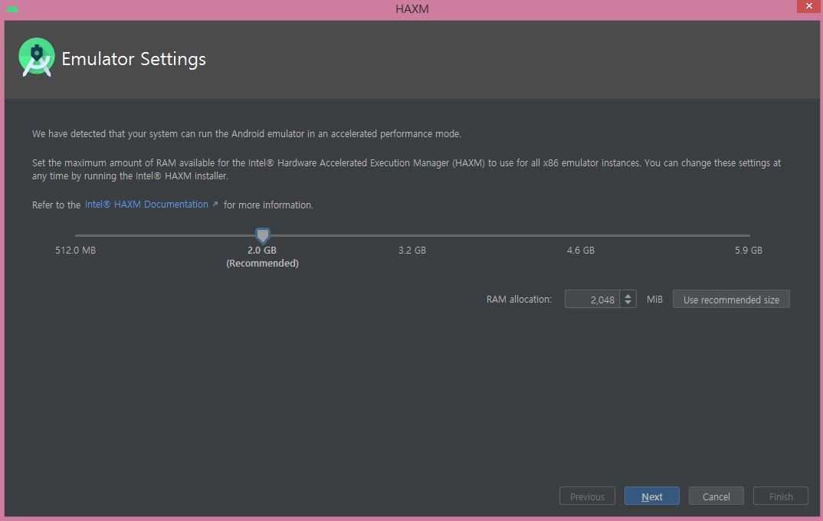Close the HAXM window
Viewport: 823px width, 521px height.
tap(809, 6)
